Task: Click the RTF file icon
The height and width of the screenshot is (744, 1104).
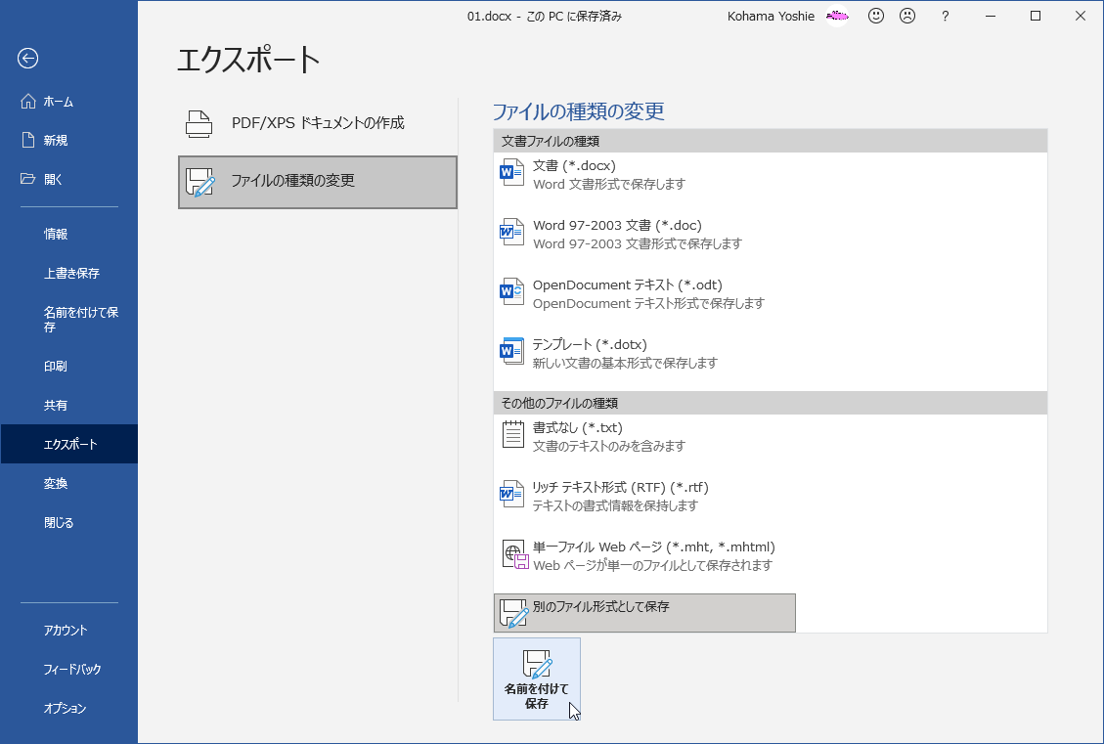Action: coord(511,494)
